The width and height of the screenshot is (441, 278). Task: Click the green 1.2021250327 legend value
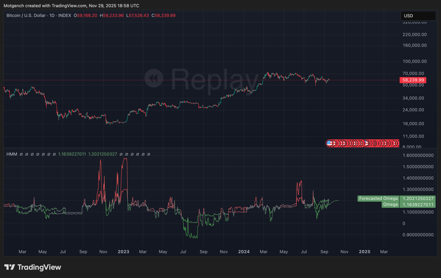tap(103, 154)
